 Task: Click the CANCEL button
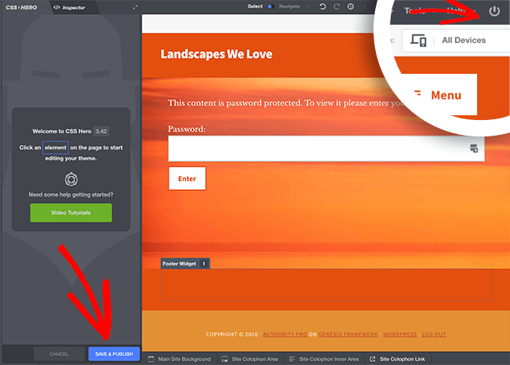point(59,354)
